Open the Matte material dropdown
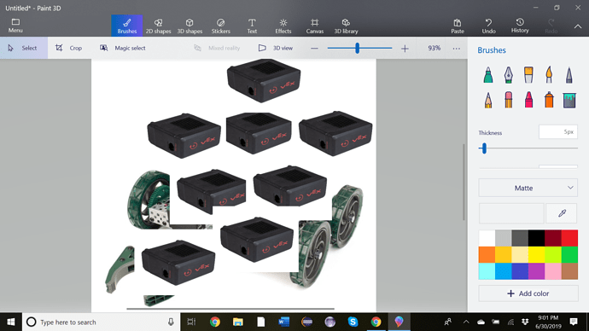The image size is (589, 331). [528, 188]
